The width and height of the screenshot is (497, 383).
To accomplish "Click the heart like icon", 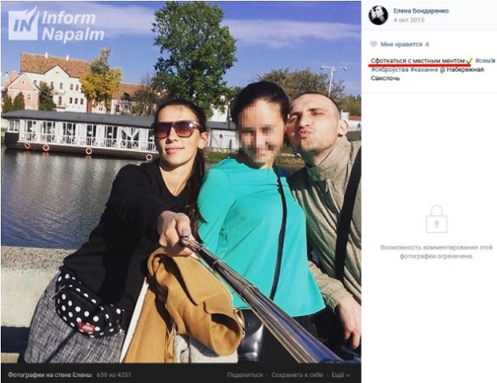I will coord(373,44).
